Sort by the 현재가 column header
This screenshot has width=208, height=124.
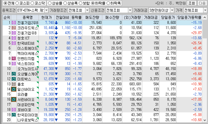point(47,17)
